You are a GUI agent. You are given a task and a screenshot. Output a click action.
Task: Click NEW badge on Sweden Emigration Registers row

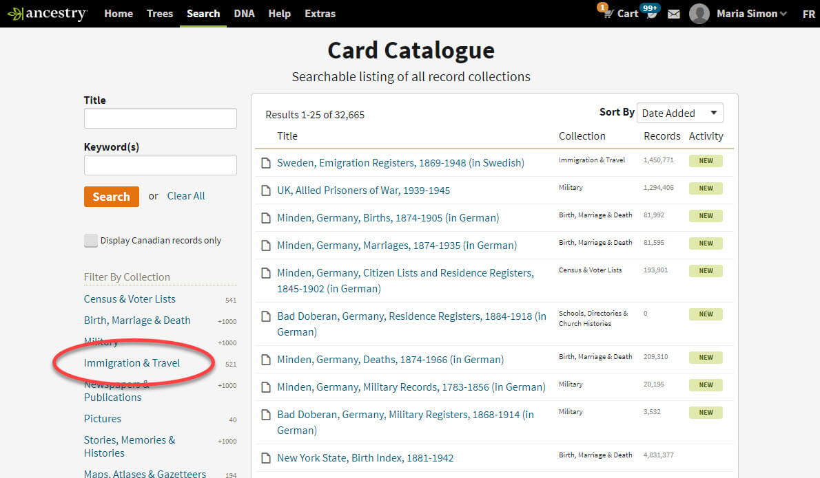706,161
